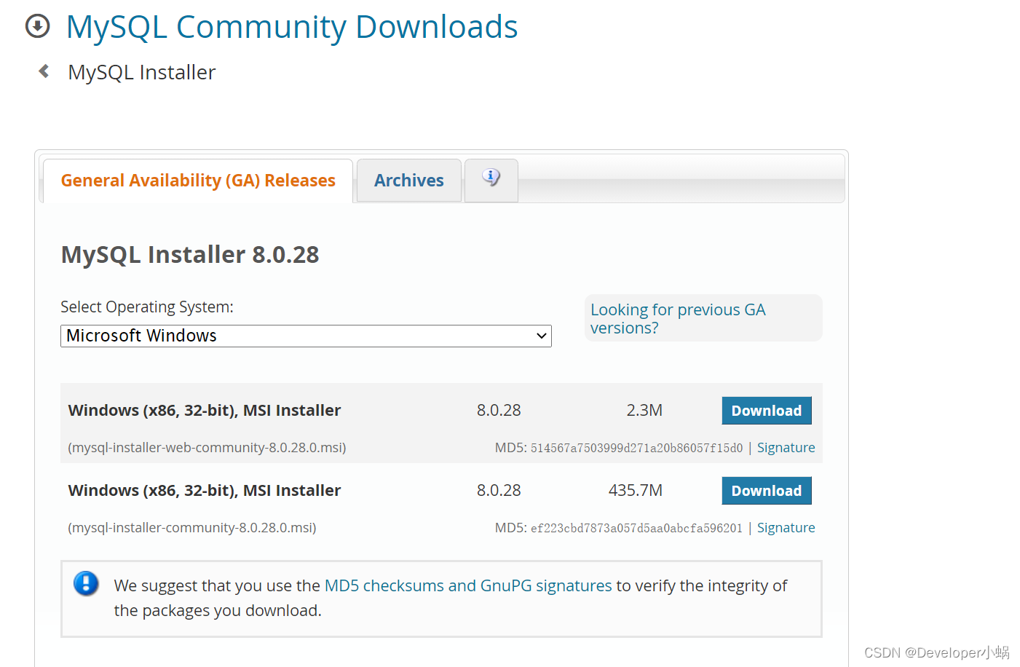Open Signature link for web-community msi
Image resolution: width=1020 pixels, height=667 pixels.
[786, 448]
